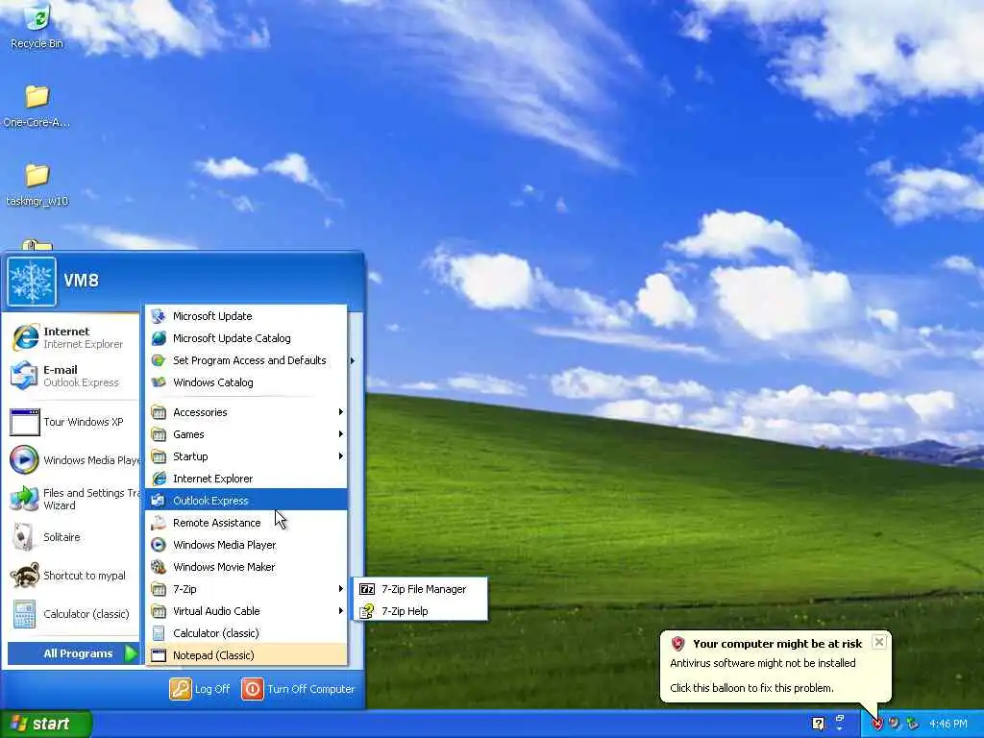The image size is (984, 738).
Task: Open Internet Explorer in All Programs list
Action: (x=246, y=479)
